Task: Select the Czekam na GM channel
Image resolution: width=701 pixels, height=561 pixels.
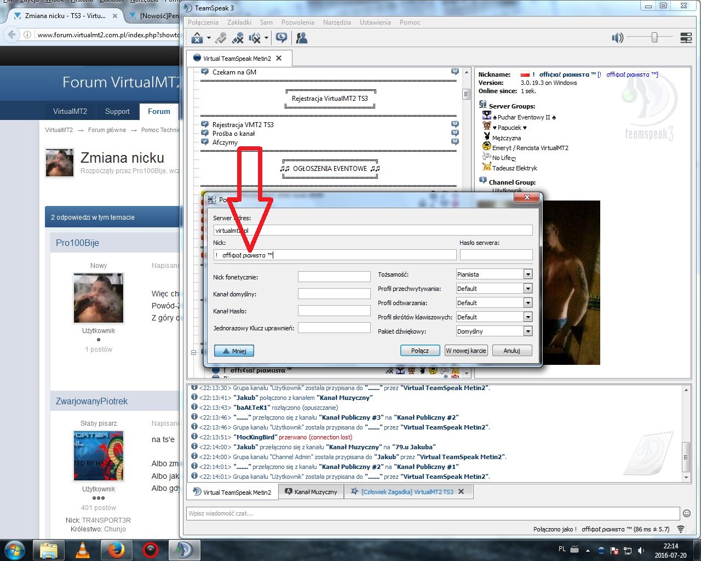Action: (x=234, y=72)
